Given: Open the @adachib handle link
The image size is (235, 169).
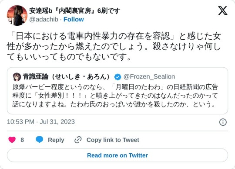Looking at the screenshot, I should point(44,19).
